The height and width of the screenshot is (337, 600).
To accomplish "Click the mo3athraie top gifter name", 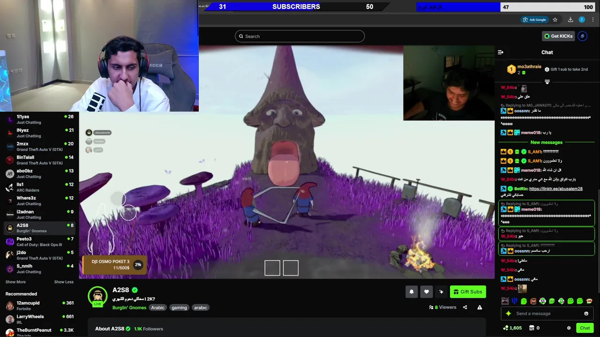I will [529, 67].
